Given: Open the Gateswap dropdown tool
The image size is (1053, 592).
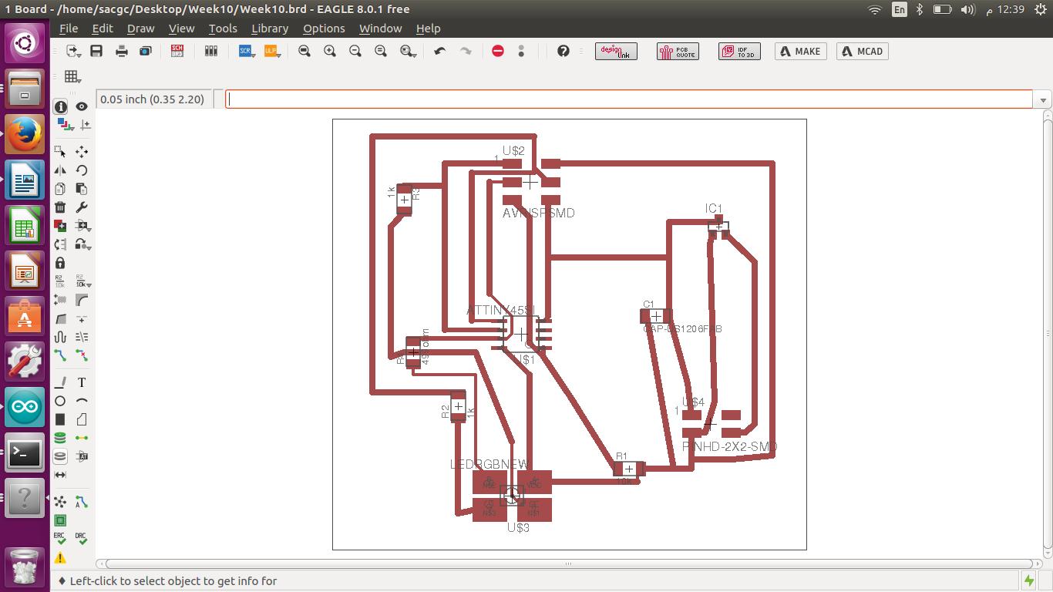Looking at the screenshot, I should [83, 244].
